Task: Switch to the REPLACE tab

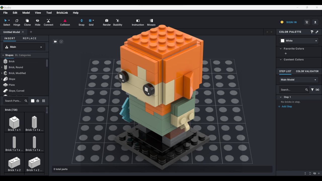Action: (30, 38)
